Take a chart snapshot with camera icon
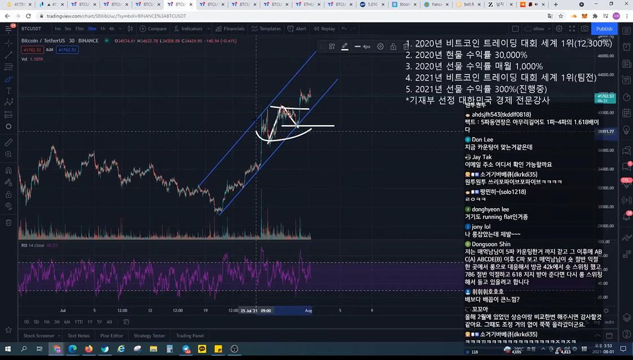 click(x=584, y=29)
